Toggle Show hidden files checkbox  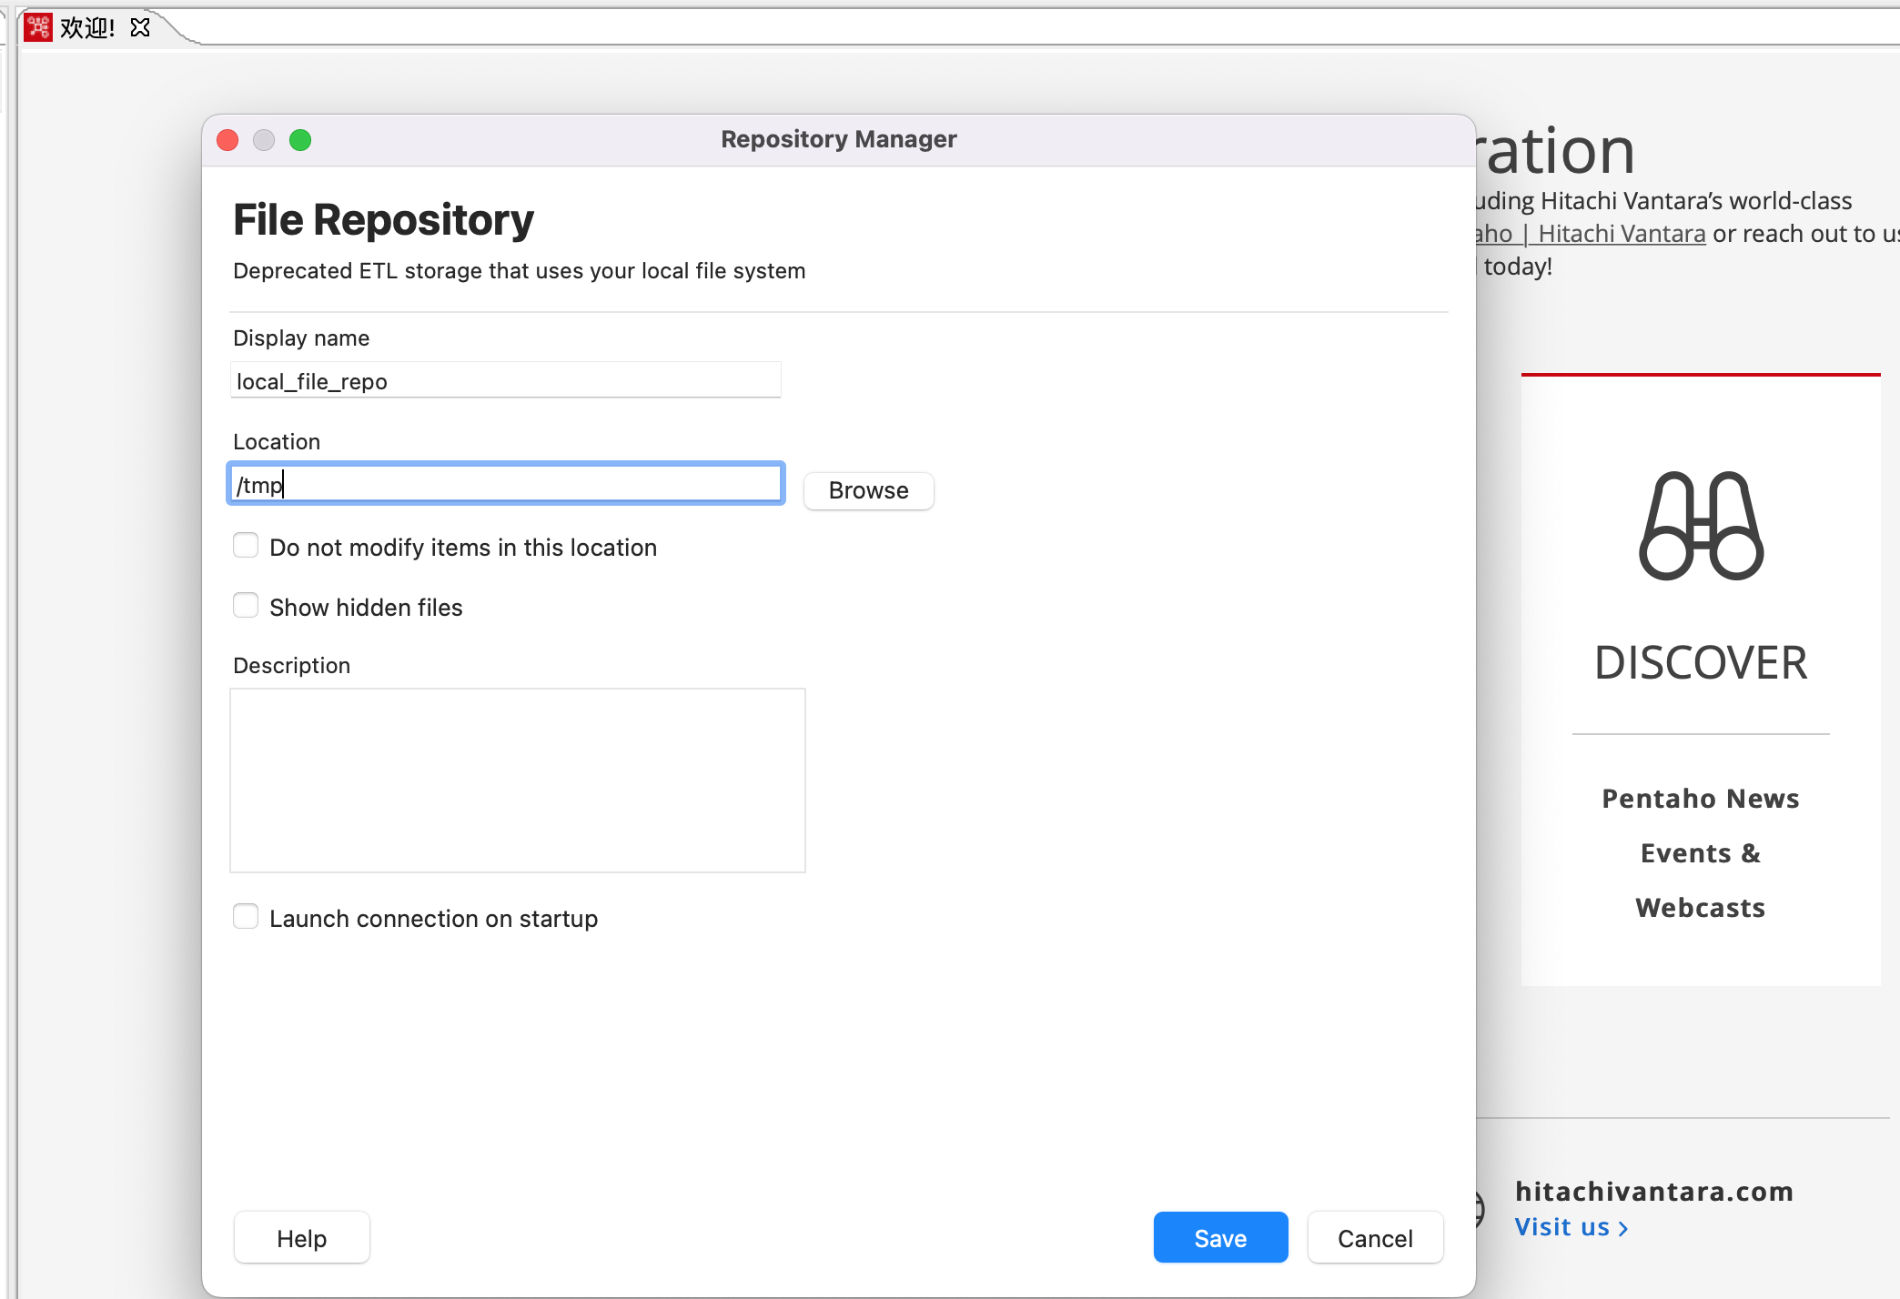[246, 606]
